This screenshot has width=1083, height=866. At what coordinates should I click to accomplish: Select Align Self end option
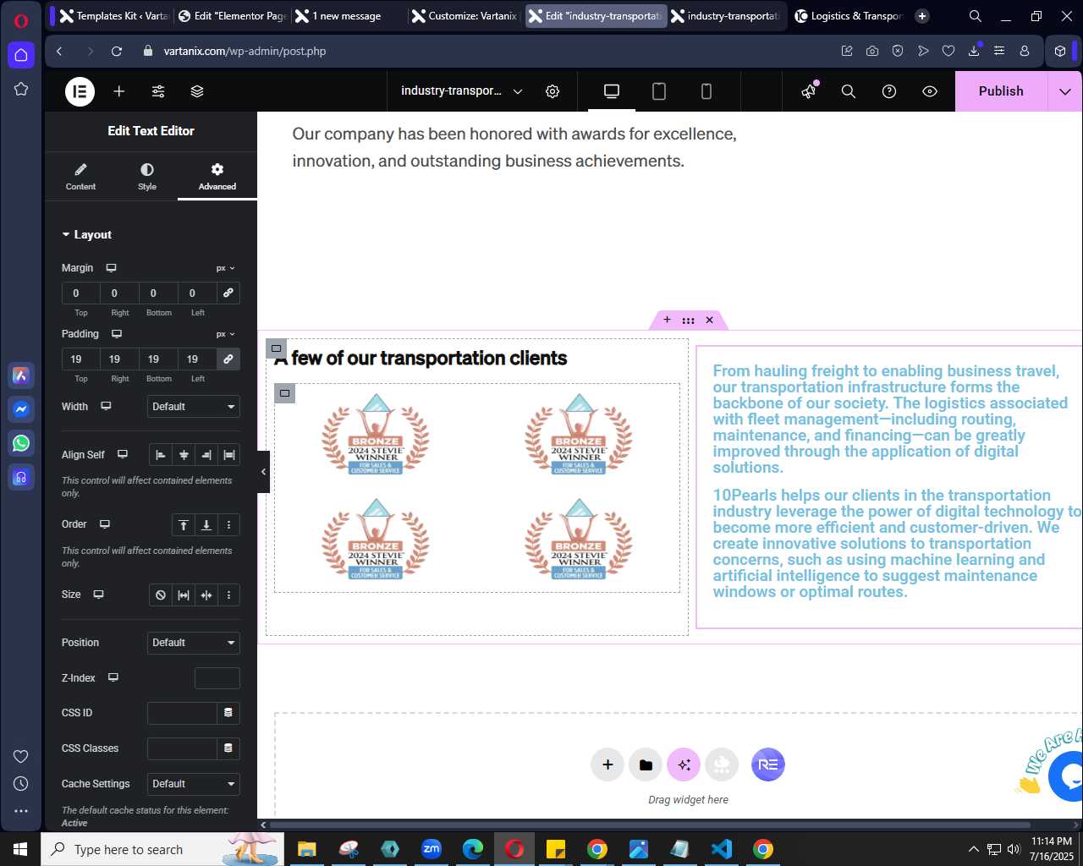pyautogui.click(x=206, y=455)
